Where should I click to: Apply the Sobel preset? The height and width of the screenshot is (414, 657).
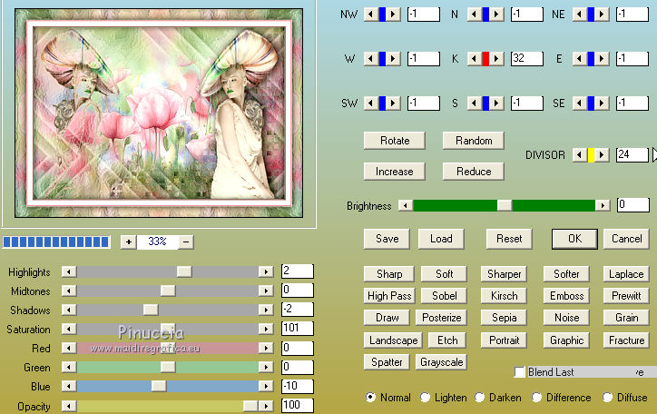click(444, 296)
